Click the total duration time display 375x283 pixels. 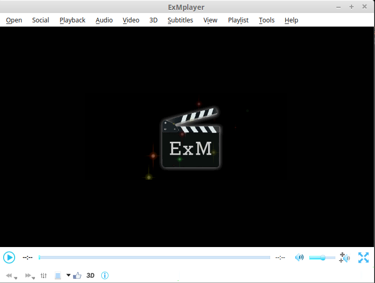[280, 257]
